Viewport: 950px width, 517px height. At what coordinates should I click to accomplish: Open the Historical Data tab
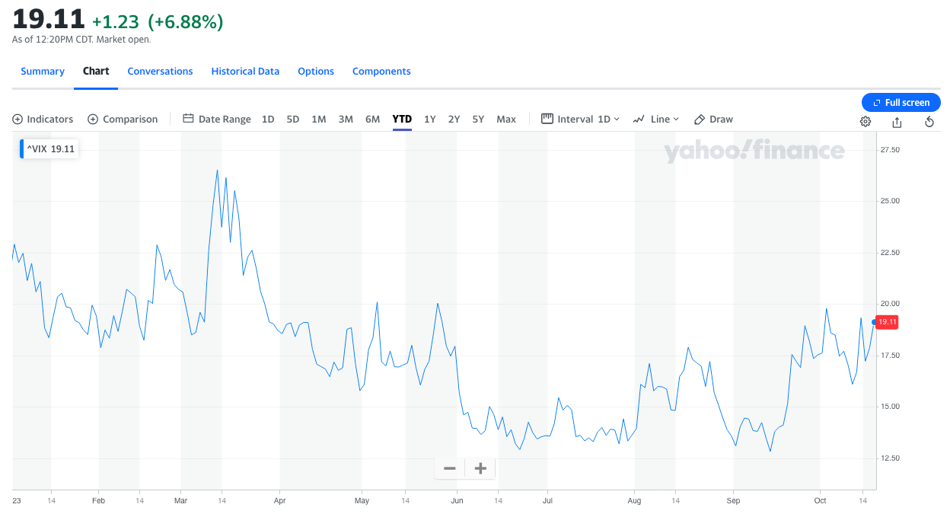pyautogui.click(x=245, y=71)
